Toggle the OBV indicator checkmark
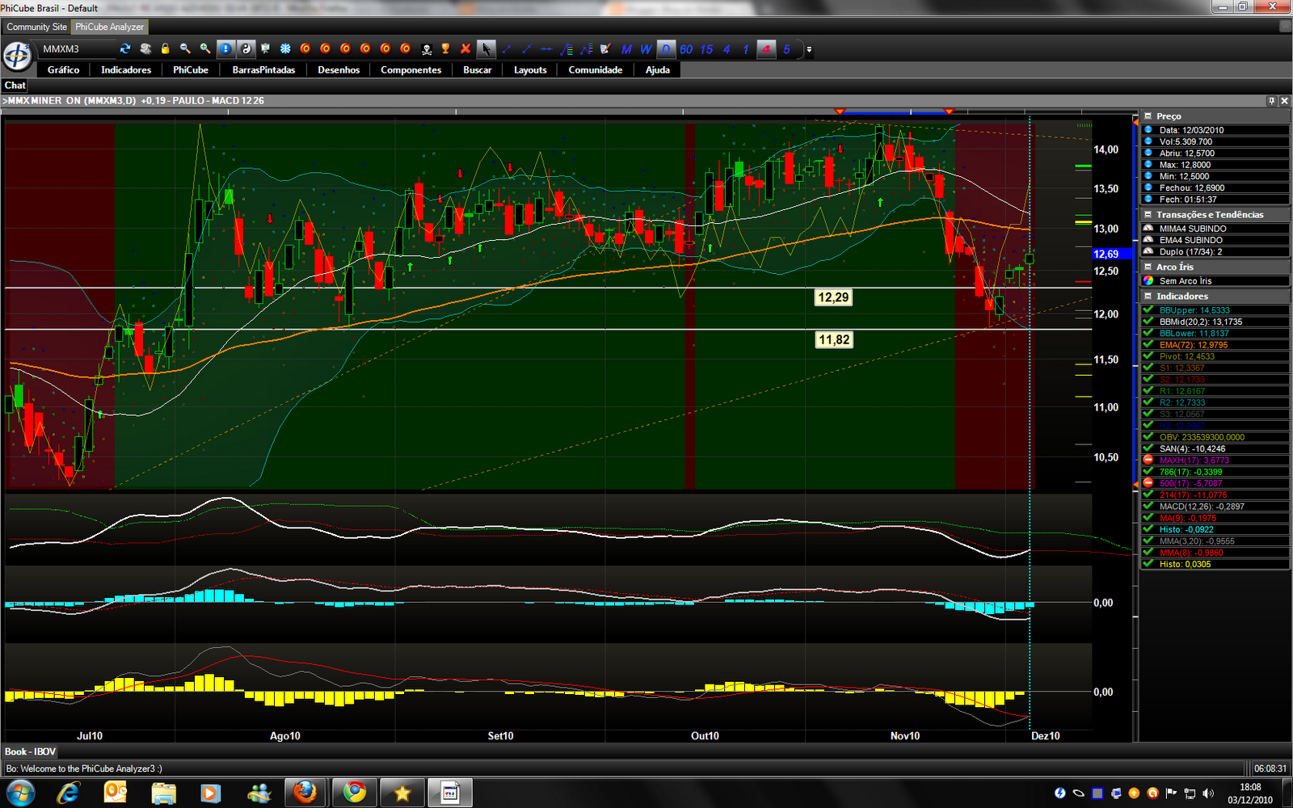The image size is (1293, 808). (x=1148, y=436)
